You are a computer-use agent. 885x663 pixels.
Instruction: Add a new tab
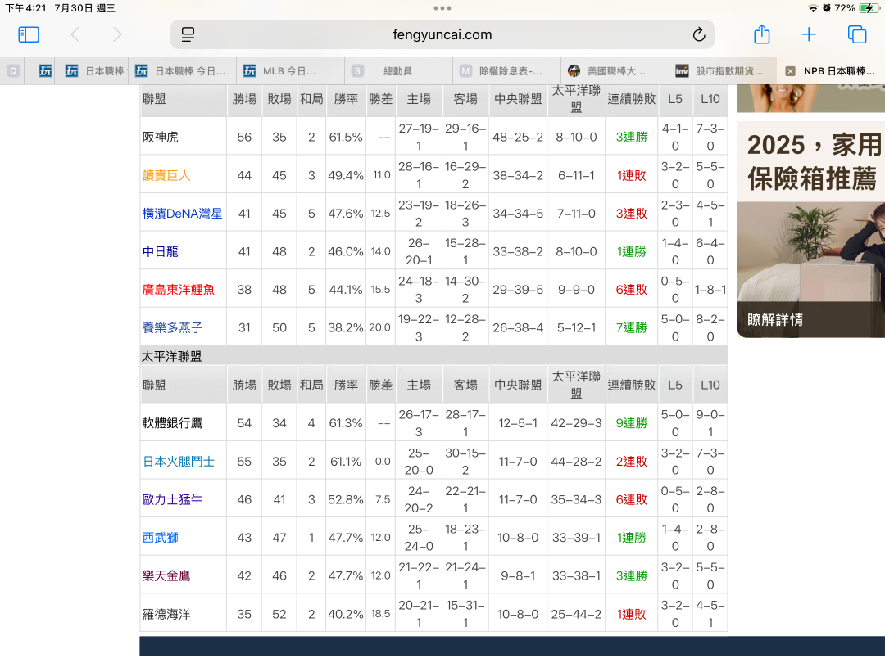809,34
